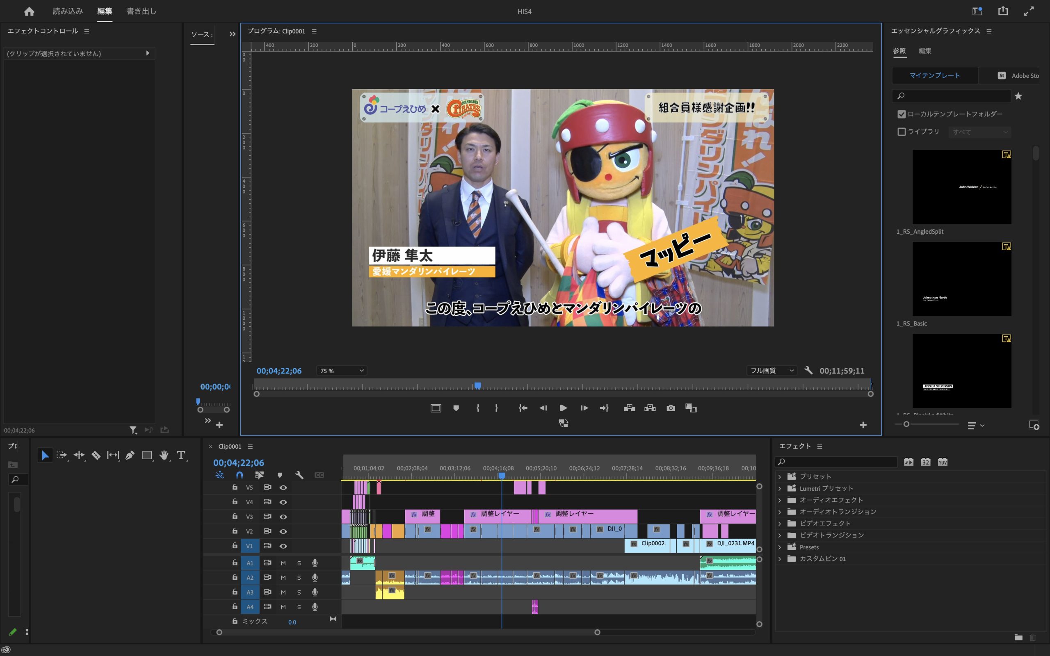The height and width of the screenshot is (656, 1050).
Task: Show overflow panels next to ソース tab
Action: coord(233,34)
